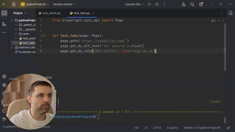
Task: Open Python 3.10 interpreter selector
Action: click(202, 128)
